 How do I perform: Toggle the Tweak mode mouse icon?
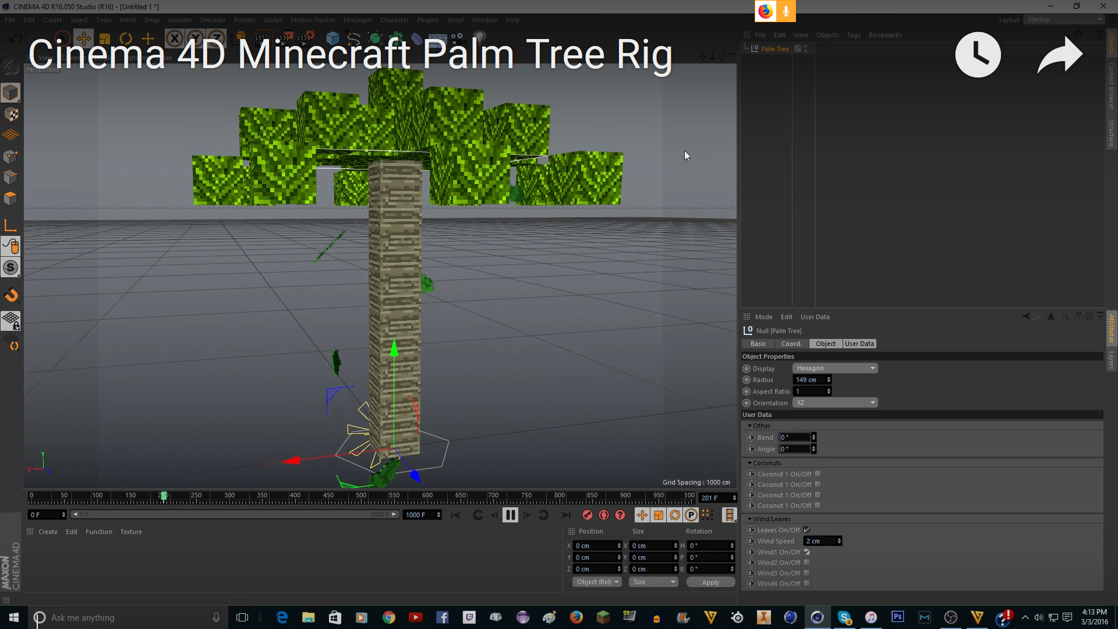10,246
